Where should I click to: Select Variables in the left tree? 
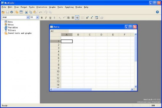[x=13, y=27]
